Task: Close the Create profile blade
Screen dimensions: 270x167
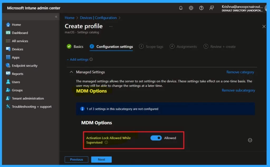Action: click(x=264, y=27)
